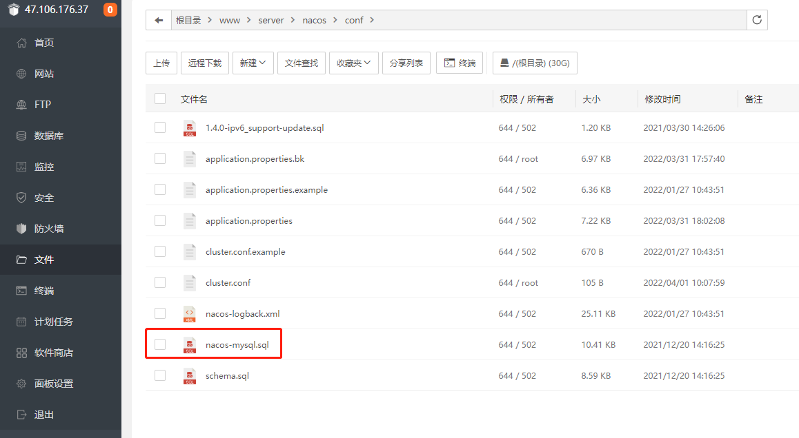The width and height of the screenshot is (799, 438).
Task: Click the chevron after 根目录 in the path
Action: tap(210, 21)
